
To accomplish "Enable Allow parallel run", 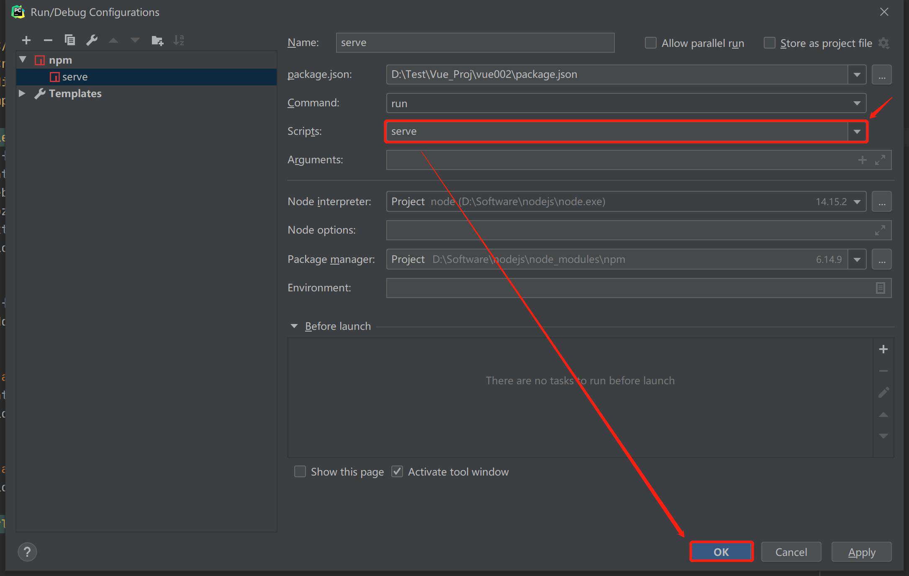I will coord(650,43).
